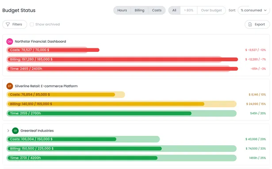272x169 pixels.
Task: Click the $ -8,527 / -12% value
Action: pos(256,50)
